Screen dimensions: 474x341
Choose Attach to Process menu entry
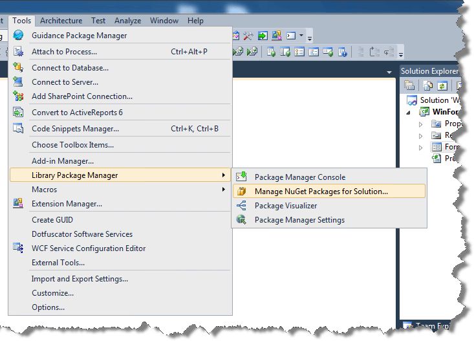tap(120, 52)
